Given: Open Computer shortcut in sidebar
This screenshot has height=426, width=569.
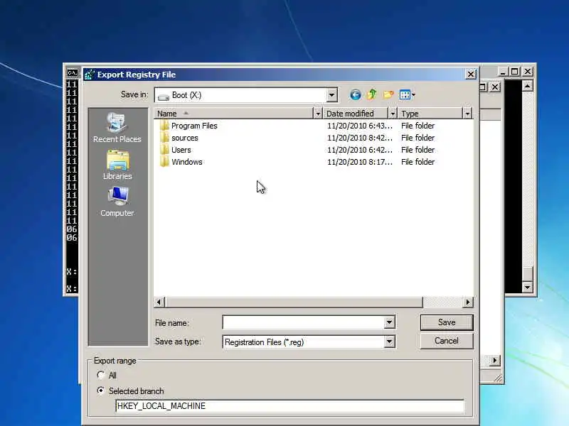Looking at the screenshot, I should click(117, 202).
